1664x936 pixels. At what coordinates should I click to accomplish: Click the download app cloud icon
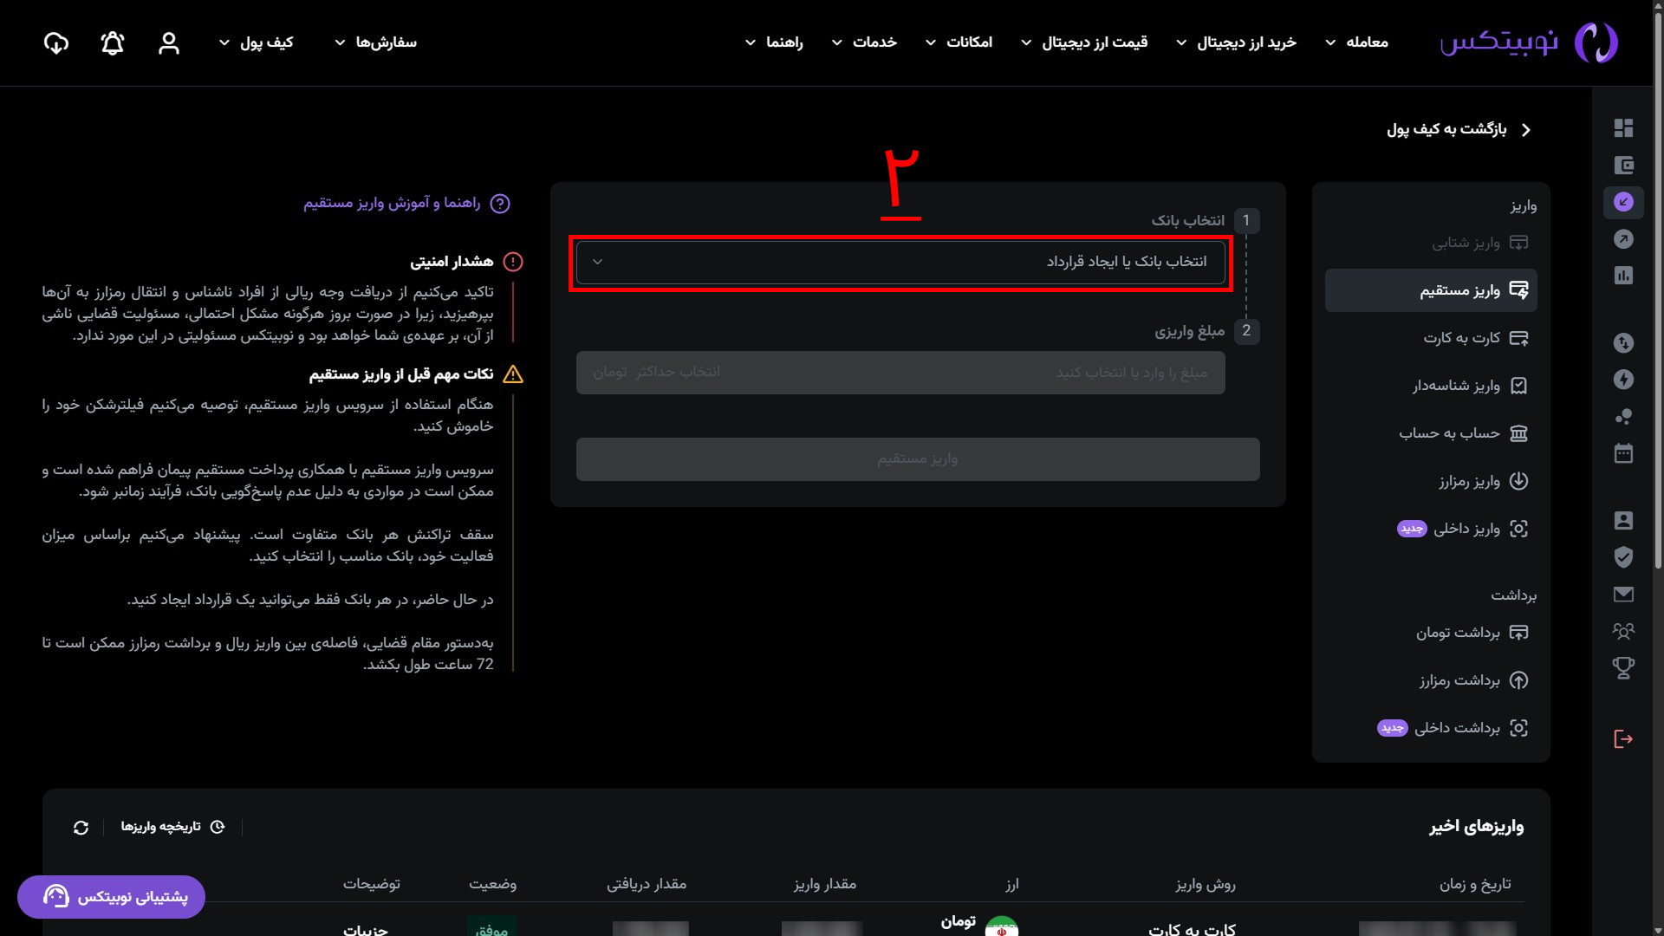click(x=56, y=42)
